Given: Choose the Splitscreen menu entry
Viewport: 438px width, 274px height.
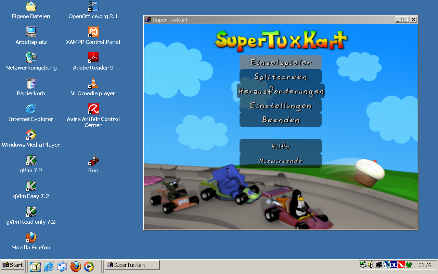Looking at the screenshot, I should point(281,76).
